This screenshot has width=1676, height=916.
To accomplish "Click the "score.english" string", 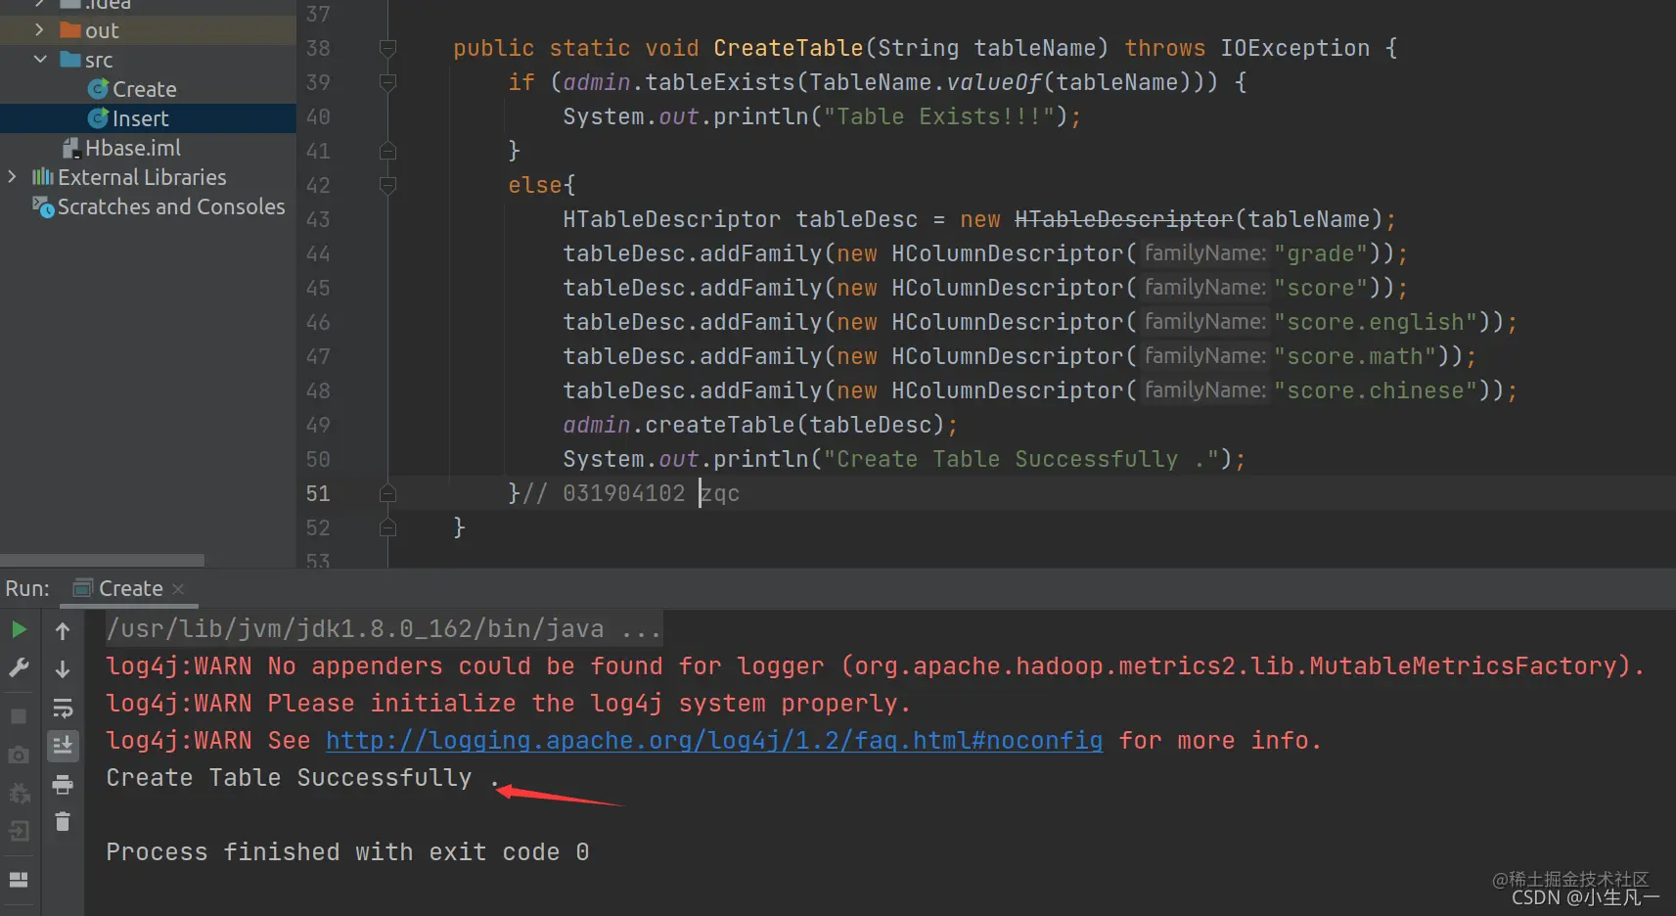I will (1375, 322).
